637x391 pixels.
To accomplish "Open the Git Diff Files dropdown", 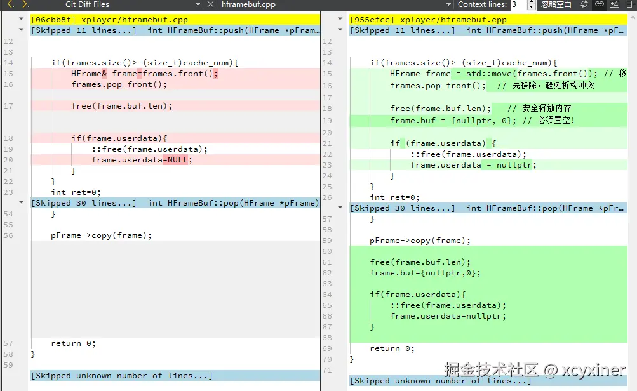I will 198,4.
